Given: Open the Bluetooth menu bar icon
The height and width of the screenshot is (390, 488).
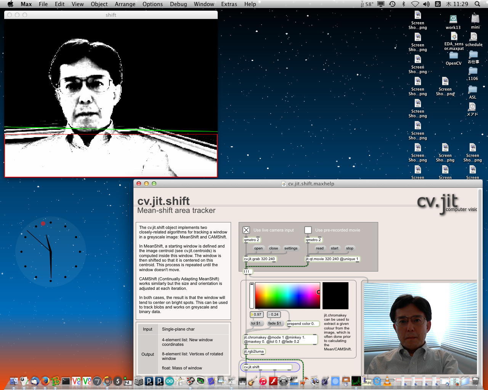Looking at the screenshot, I should 404,4.
